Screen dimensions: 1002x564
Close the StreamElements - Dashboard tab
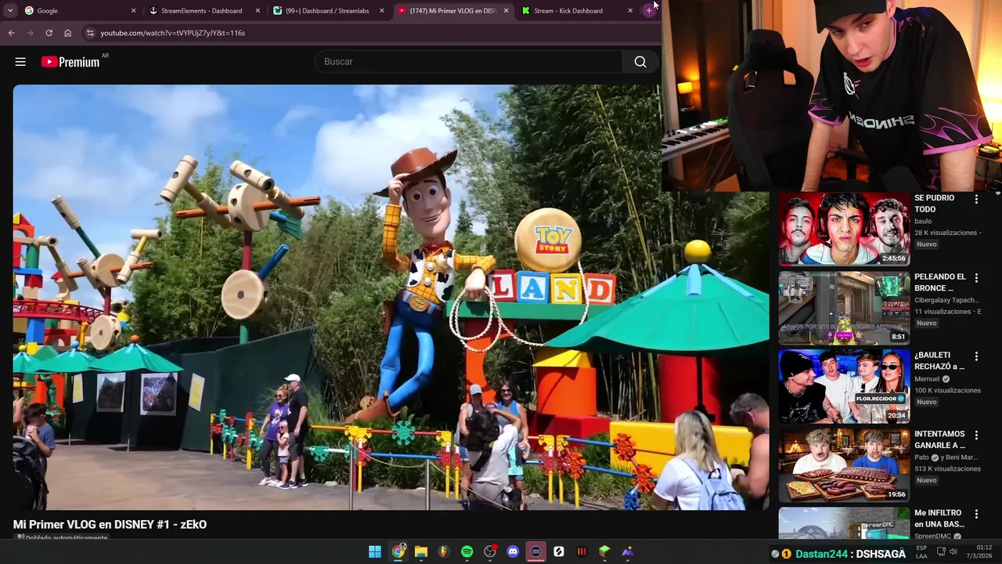[258, 11]
